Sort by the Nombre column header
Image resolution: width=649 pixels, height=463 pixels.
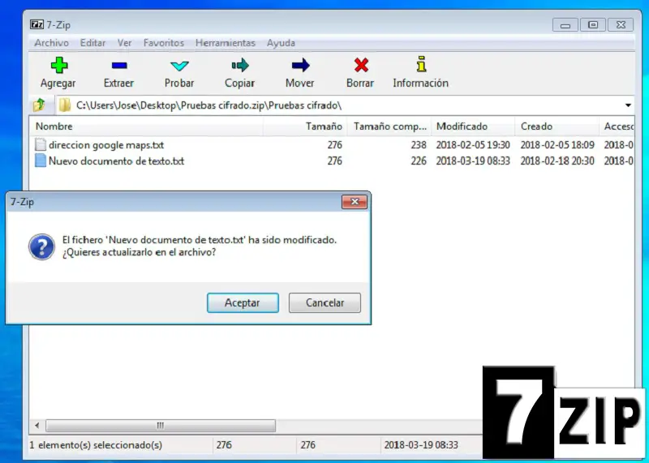(x=146, y=126)
